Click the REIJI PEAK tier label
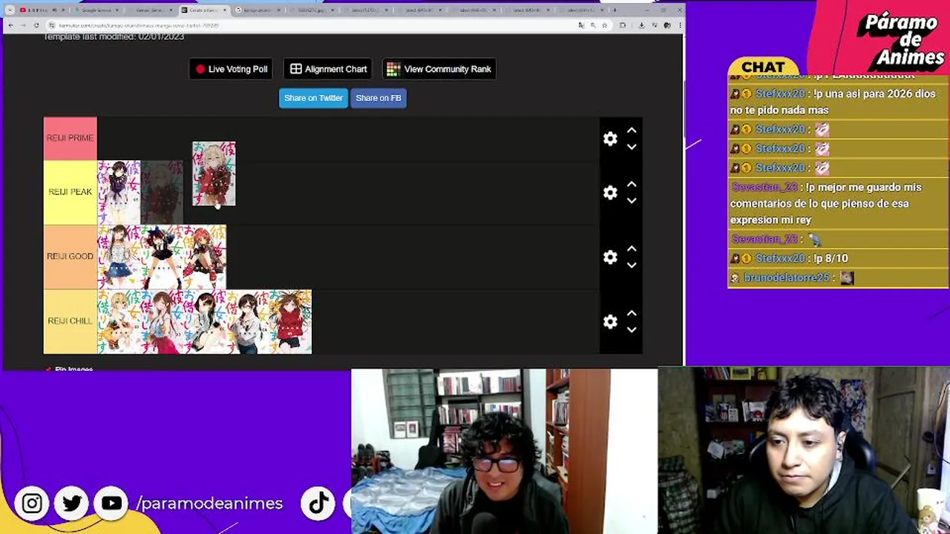The width and height of the screenshot is (950, 534). (71, 192)
